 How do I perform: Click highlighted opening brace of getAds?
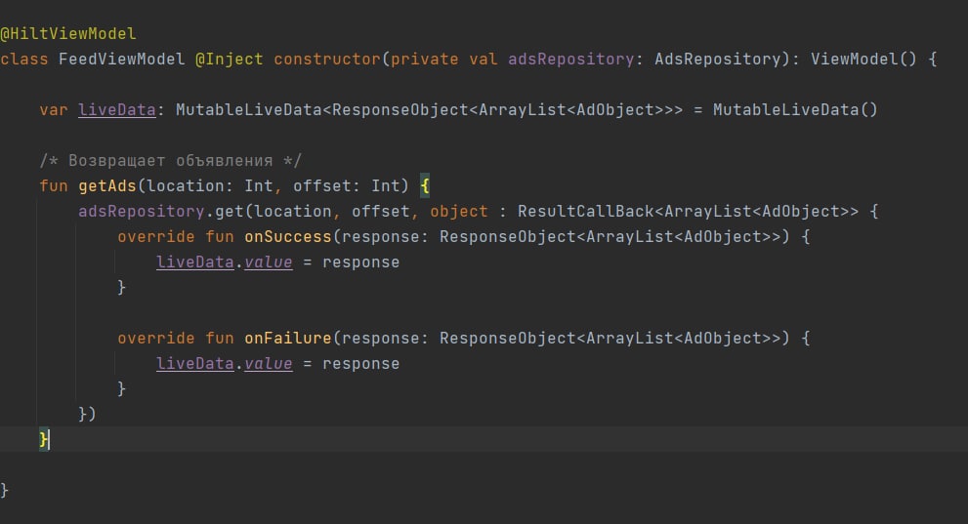[425, 185]
